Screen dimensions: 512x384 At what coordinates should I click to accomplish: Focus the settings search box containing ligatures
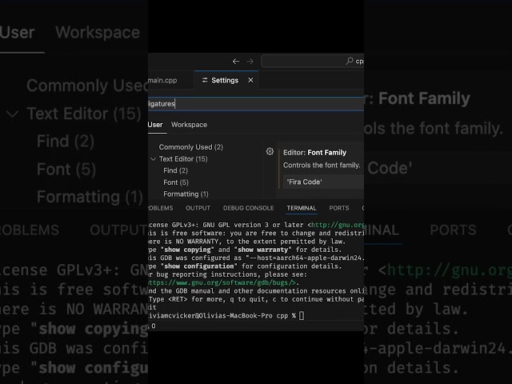pos(256,104)
